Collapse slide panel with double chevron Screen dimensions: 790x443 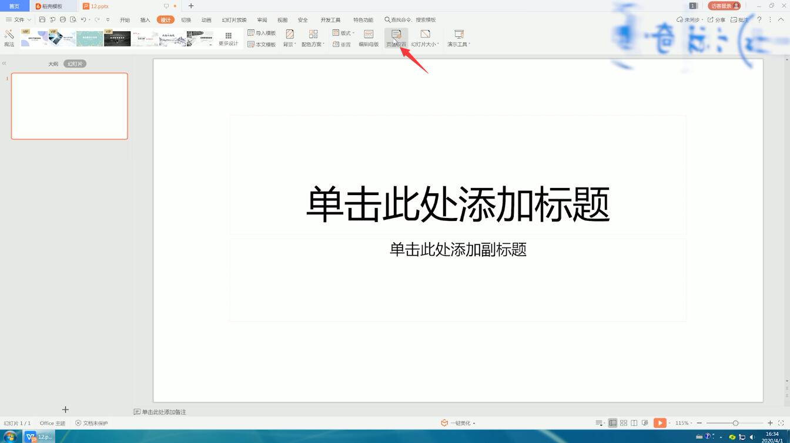click(4, 63)
